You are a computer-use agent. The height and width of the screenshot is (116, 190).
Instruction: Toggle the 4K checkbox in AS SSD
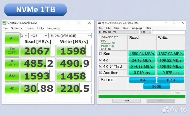pyautogui.click(x=101, y=60)
